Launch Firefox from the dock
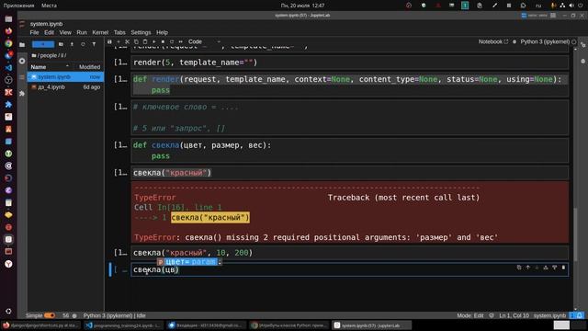 (x=8, y=31)
